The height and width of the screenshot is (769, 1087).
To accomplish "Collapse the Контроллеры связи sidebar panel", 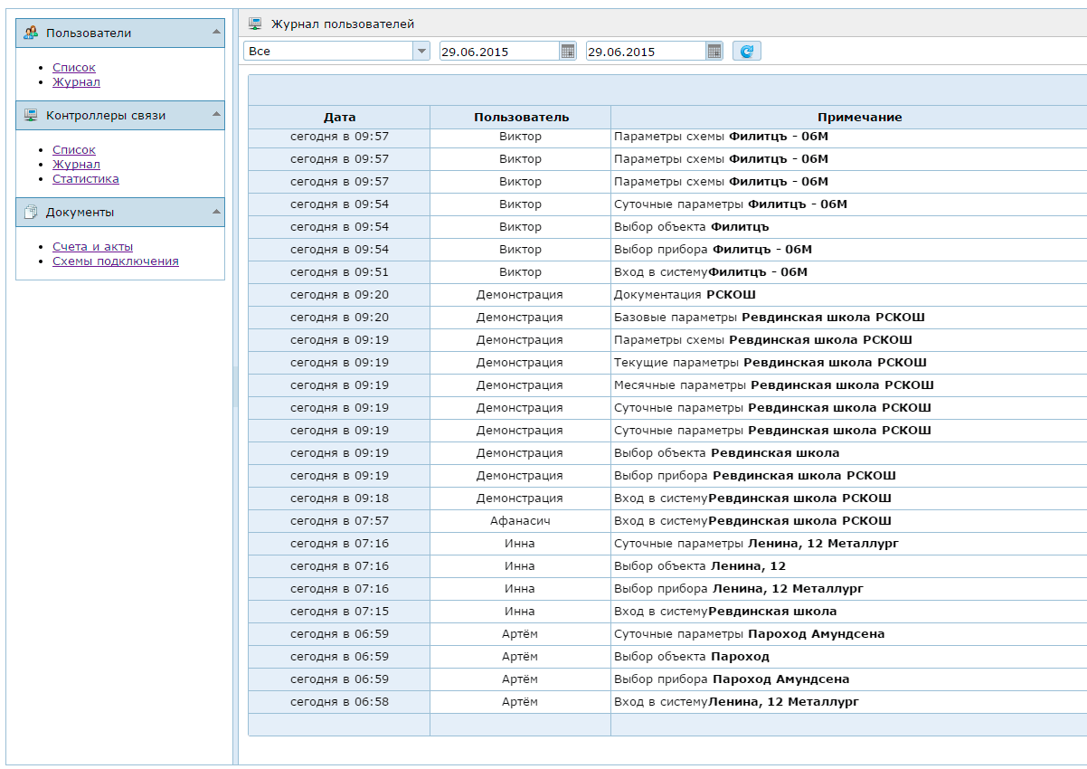I will 216,115.
